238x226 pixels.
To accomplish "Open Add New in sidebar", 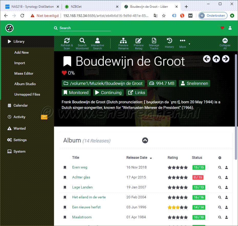I will [21, 52].
